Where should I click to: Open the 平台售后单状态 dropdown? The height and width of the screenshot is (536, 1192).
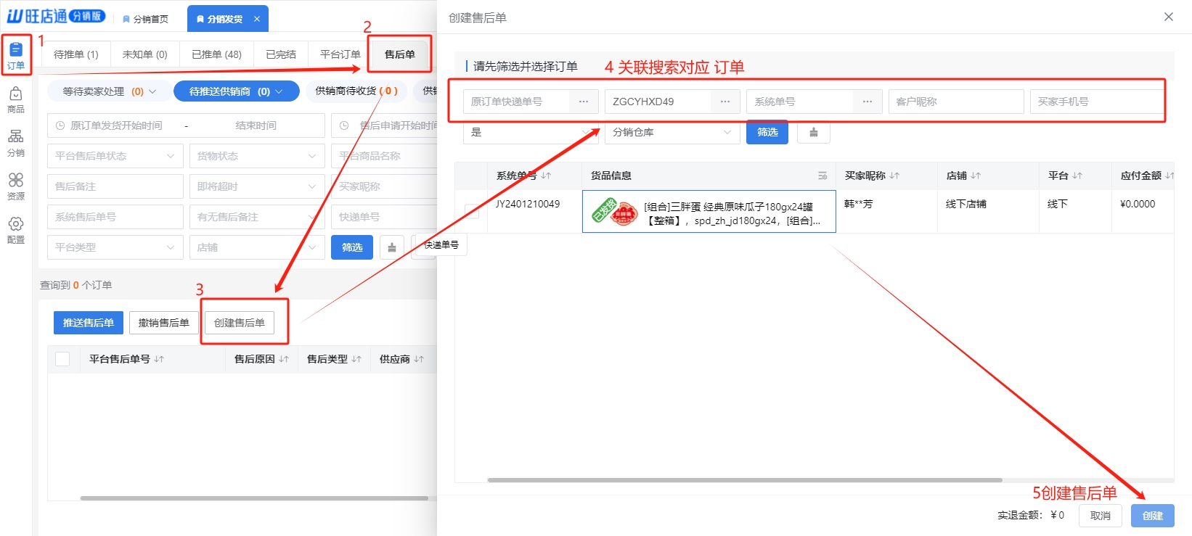(x=115, y=156)
